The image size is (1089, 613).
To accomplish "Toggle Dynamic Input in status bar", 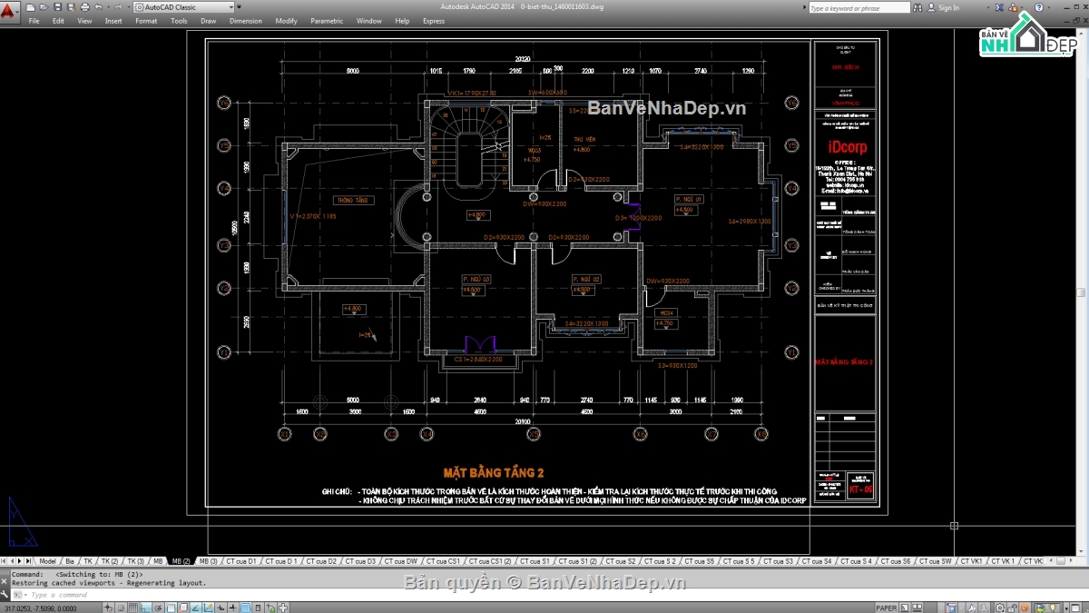I will [221, 608].
